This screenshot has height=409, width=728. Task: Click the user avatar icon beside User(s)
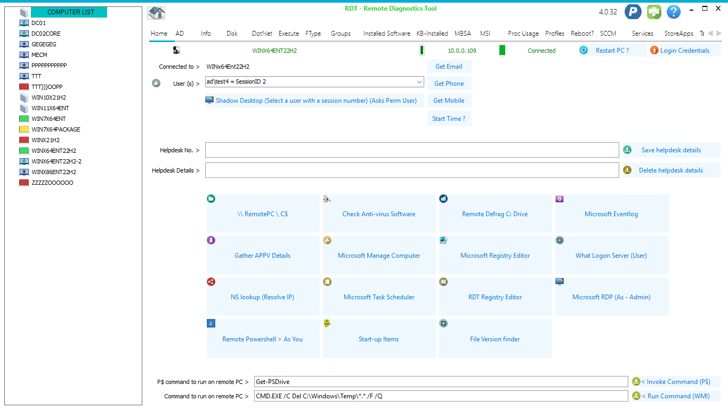click(x=156, y=83)
